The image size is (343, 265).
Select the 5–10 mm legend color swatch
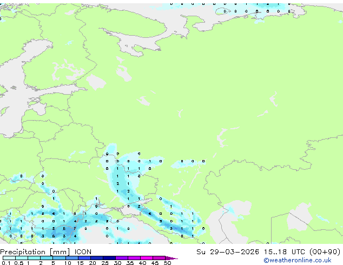59,258
